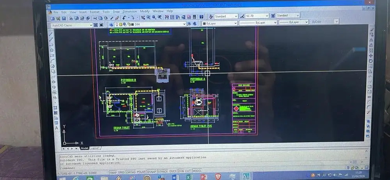Select the Erase modify tool

coord(372,29)
